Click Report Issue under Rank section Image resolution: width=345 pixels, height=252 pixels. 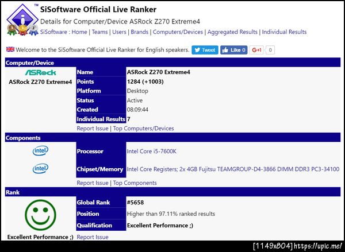[x=93, y=237]
